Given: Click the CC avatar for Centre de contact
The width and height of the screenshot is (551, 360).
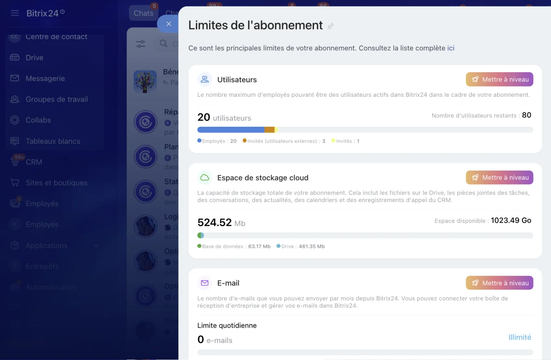Looking at the screenshot, I should coord(15,36).
